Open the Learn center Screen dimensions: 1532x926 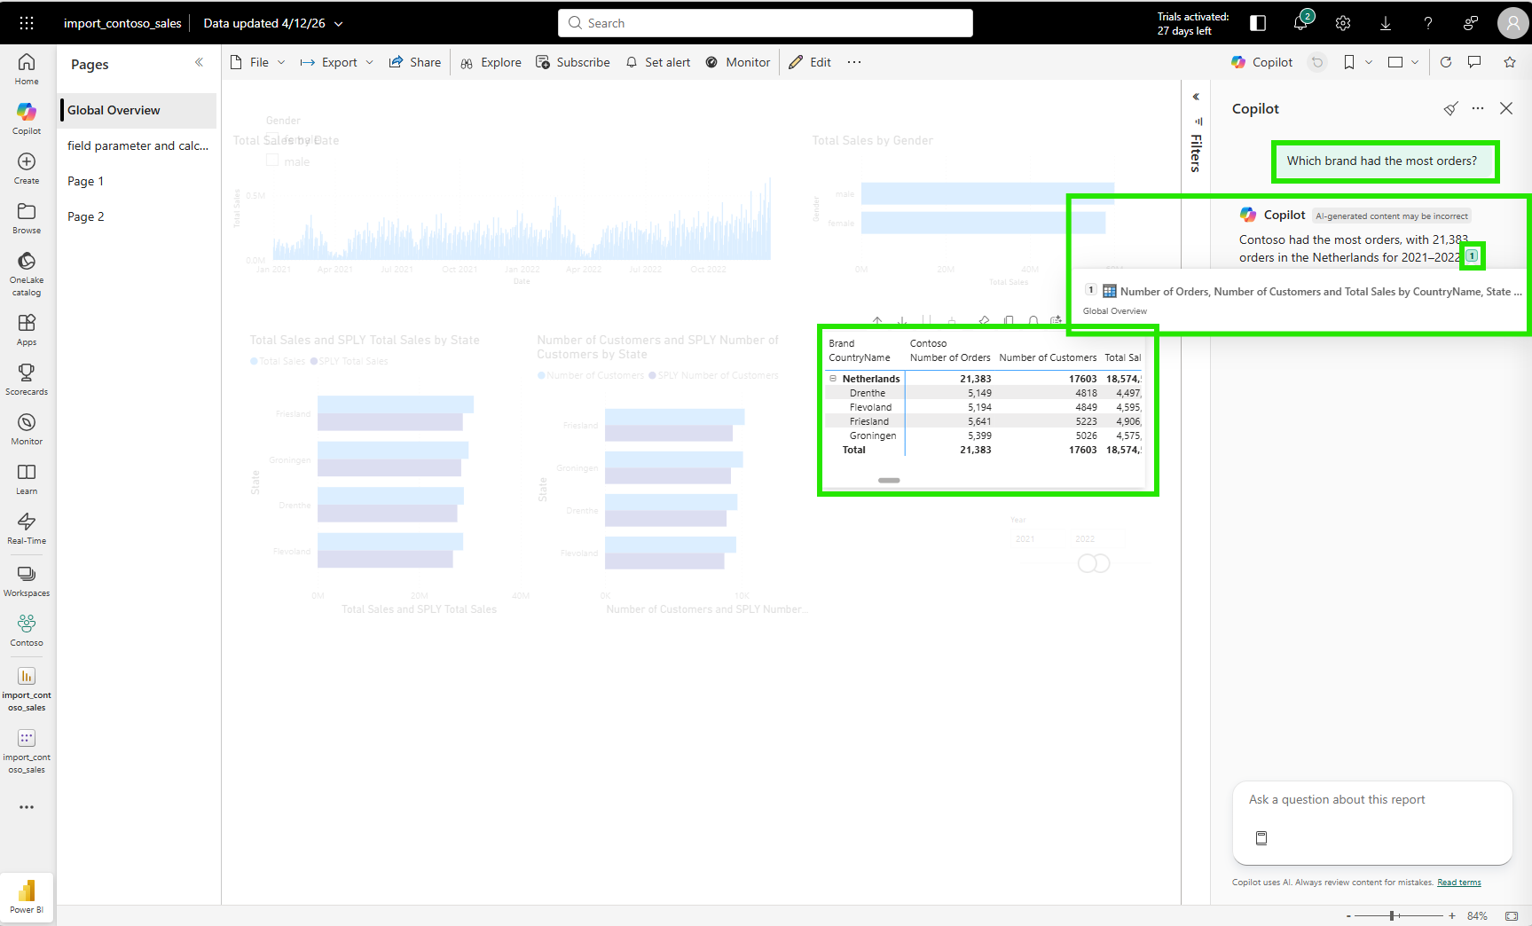tap(27, 479)
